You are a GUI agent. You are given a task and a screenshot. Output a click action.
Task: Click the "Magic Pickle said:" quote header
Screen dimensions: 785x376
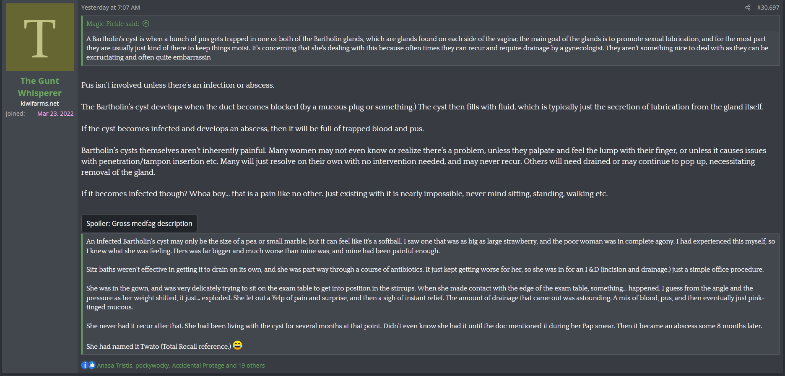pyautogui.click(x=112, y=24)
